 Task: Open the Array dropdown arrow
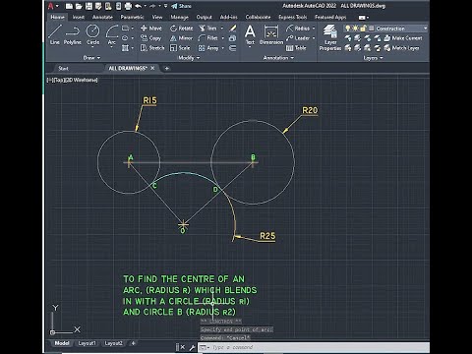pos(223,48)
